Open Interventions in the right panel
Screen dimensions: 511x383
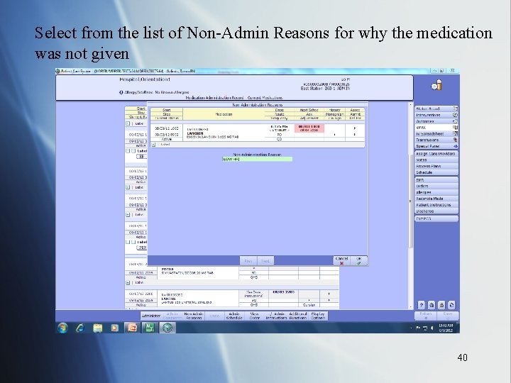436,115
